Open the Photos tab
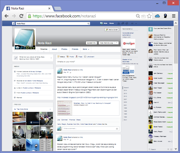Image resolution: width=180 pixels, height=153 pixels. [64, 49]
